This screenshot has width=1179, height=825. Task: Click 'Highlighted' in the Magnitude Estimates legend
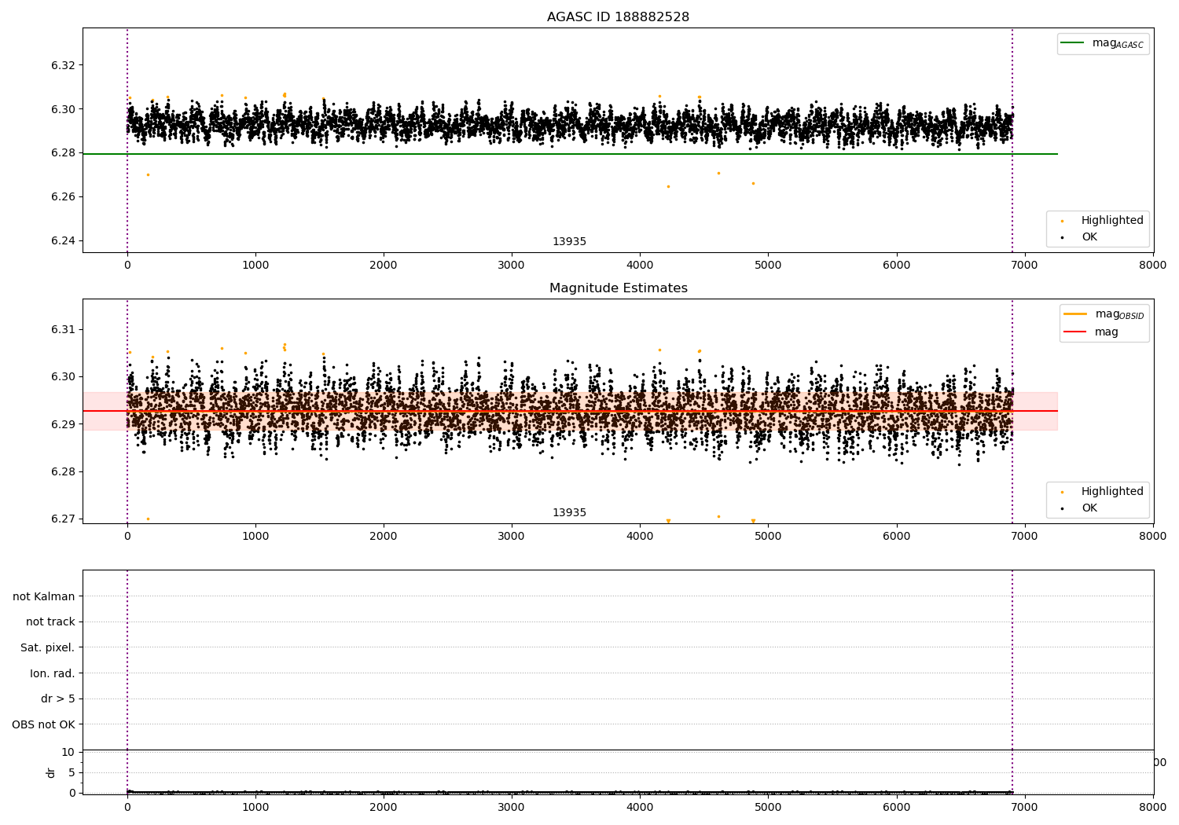click(x=1111, y=492)
